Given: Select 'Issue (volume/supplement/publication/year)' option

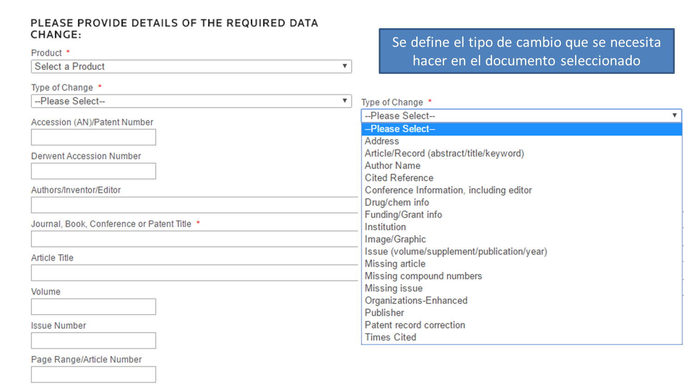Looking at the screenshot, I should tap(521, 252).
